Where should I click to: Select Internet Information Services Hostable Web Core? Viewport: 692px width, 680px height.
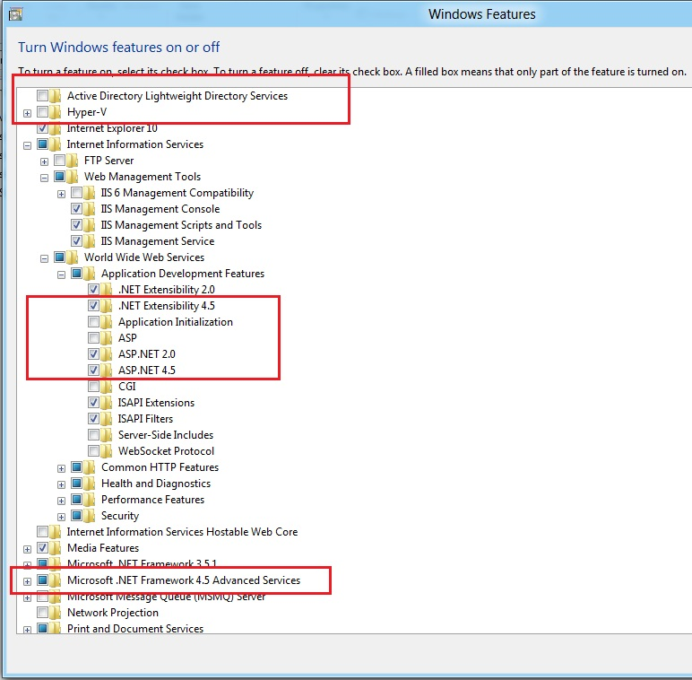point(182,532)
